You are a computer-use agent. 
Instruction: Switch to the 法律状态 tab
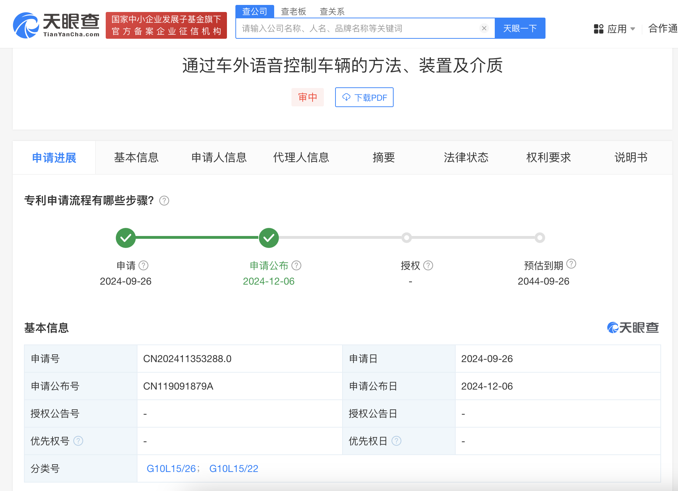[466, 157]
